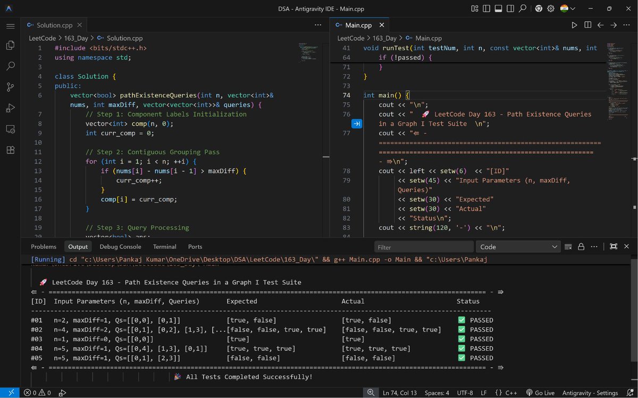This screenshot has width=638, height=398.
Task: Change the LF end-of-line sequence
Action: coord(484,393)
